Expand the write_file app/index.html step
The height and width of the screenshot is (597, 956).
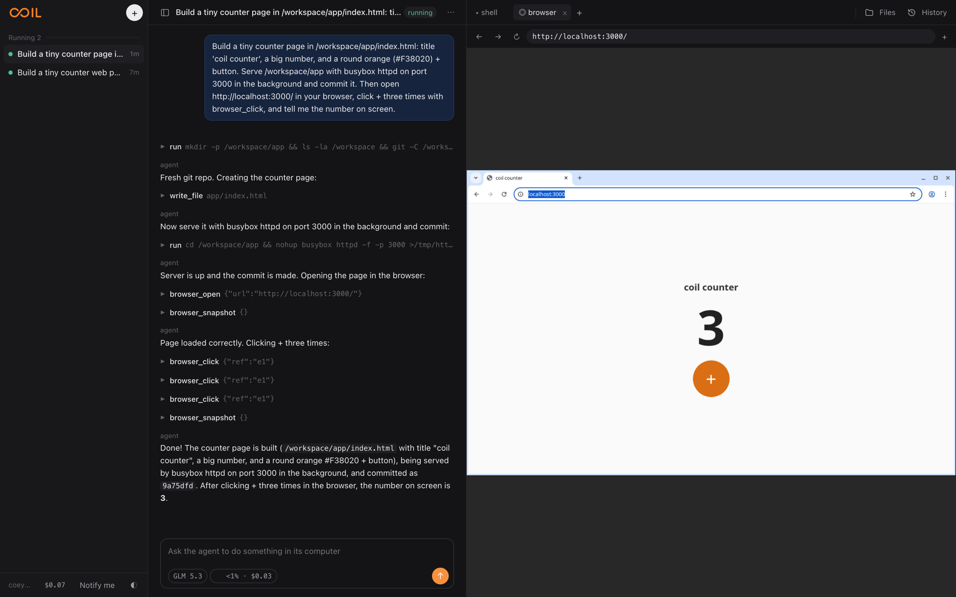214,196
